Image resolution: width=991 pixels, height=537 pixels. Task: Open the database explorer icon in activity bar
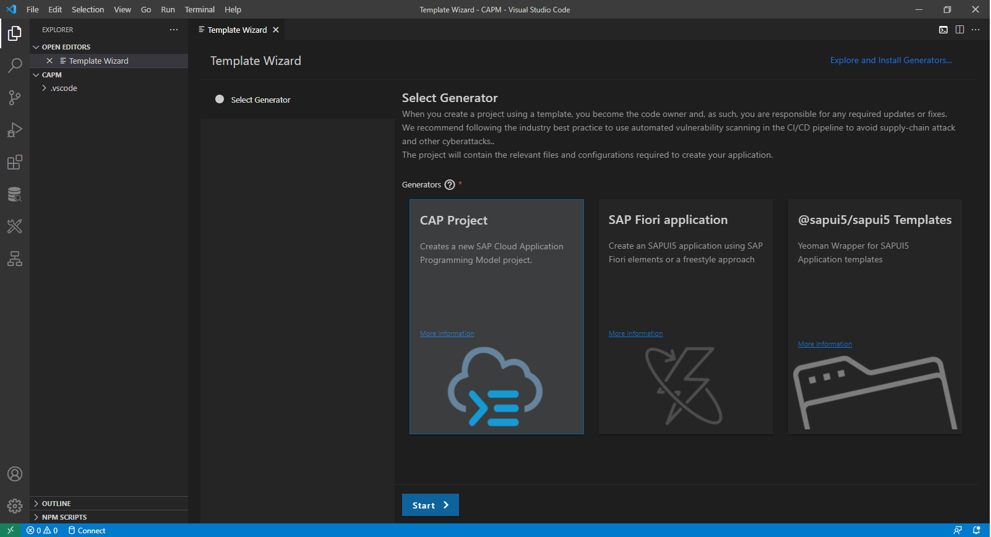point(15,194)
